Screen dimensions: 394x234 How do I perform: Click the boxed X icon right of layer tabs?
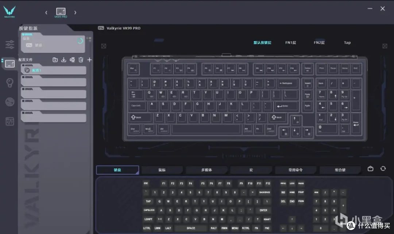[x=385, y=46]
